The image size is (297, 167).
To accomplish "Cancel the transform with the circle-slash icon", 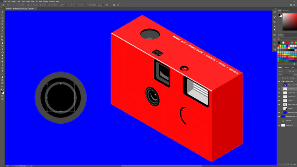I will click(x=114, y=5).
